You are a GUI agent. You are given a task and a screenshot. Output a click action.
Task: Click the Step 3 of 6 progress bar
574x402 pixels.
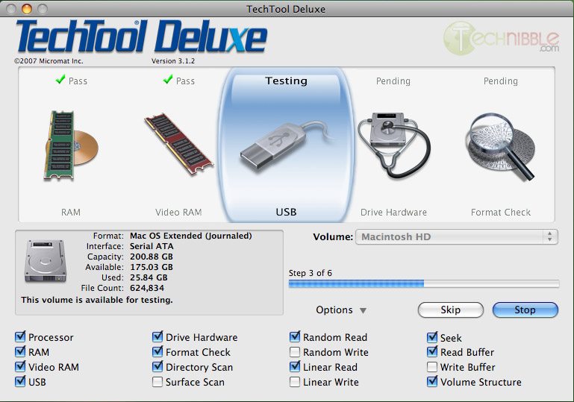(424, 284)
